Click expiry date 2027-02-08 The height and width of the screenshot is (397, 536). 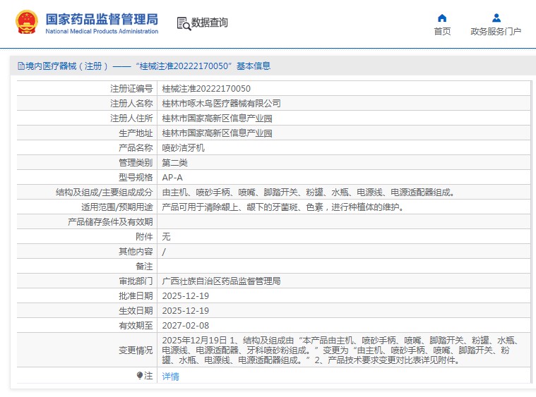coord(185,326)
